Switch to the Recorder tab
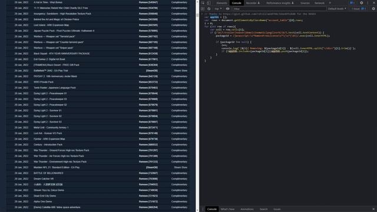Screen dimensions: 377x212 [x=253, y=3]
